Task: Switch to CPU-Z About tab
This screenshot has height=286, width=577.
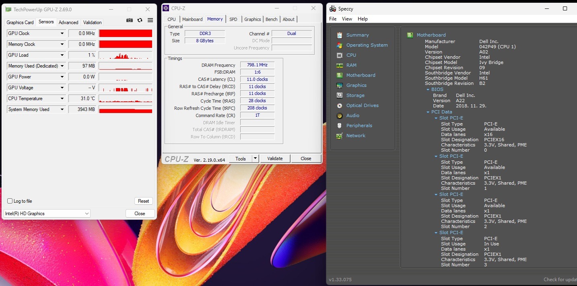Action: pyautogui.click(x=288, y=19)
